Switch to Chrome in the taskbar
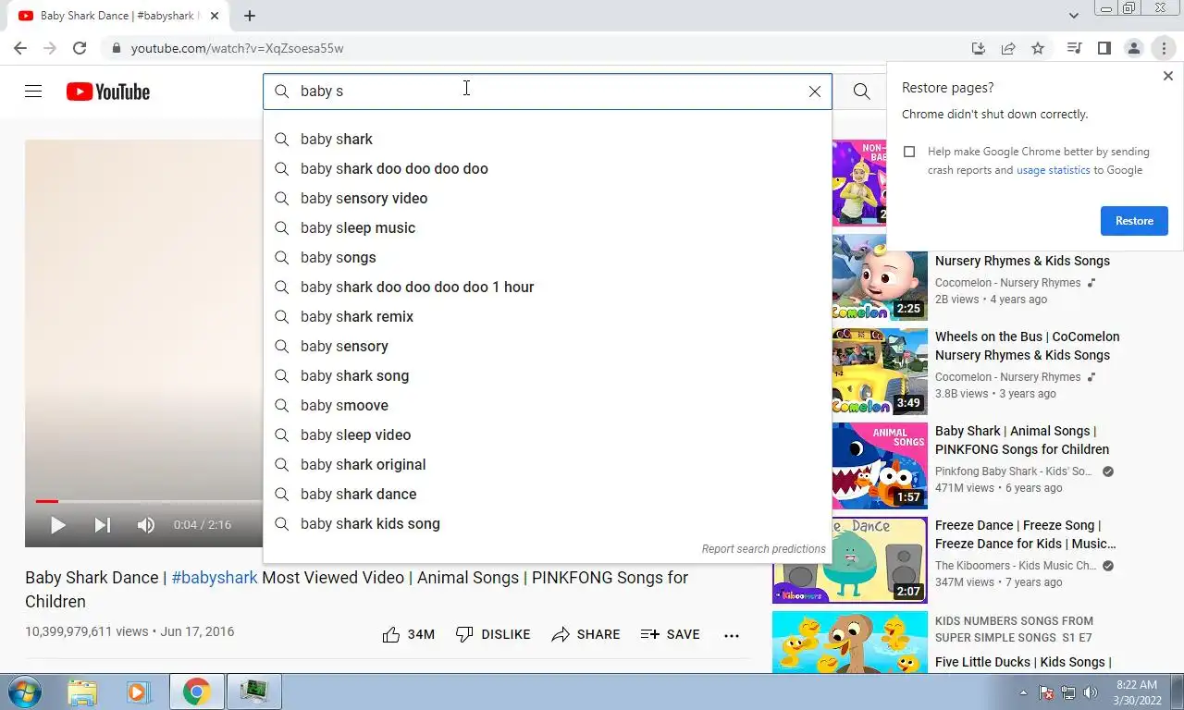 tap(196, 692)
